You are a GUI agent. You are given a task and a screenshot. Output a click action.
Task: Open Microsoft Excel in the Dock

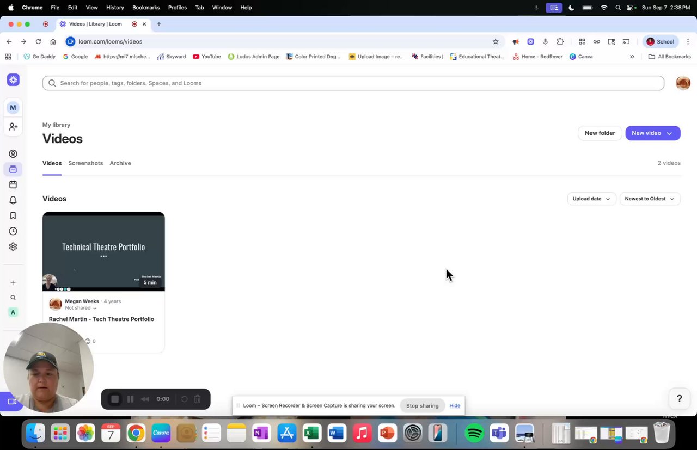311,433
